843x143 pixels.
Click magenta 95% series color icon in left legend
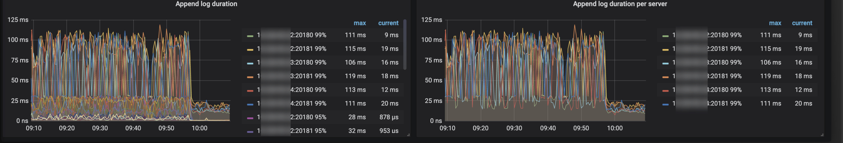250,118
